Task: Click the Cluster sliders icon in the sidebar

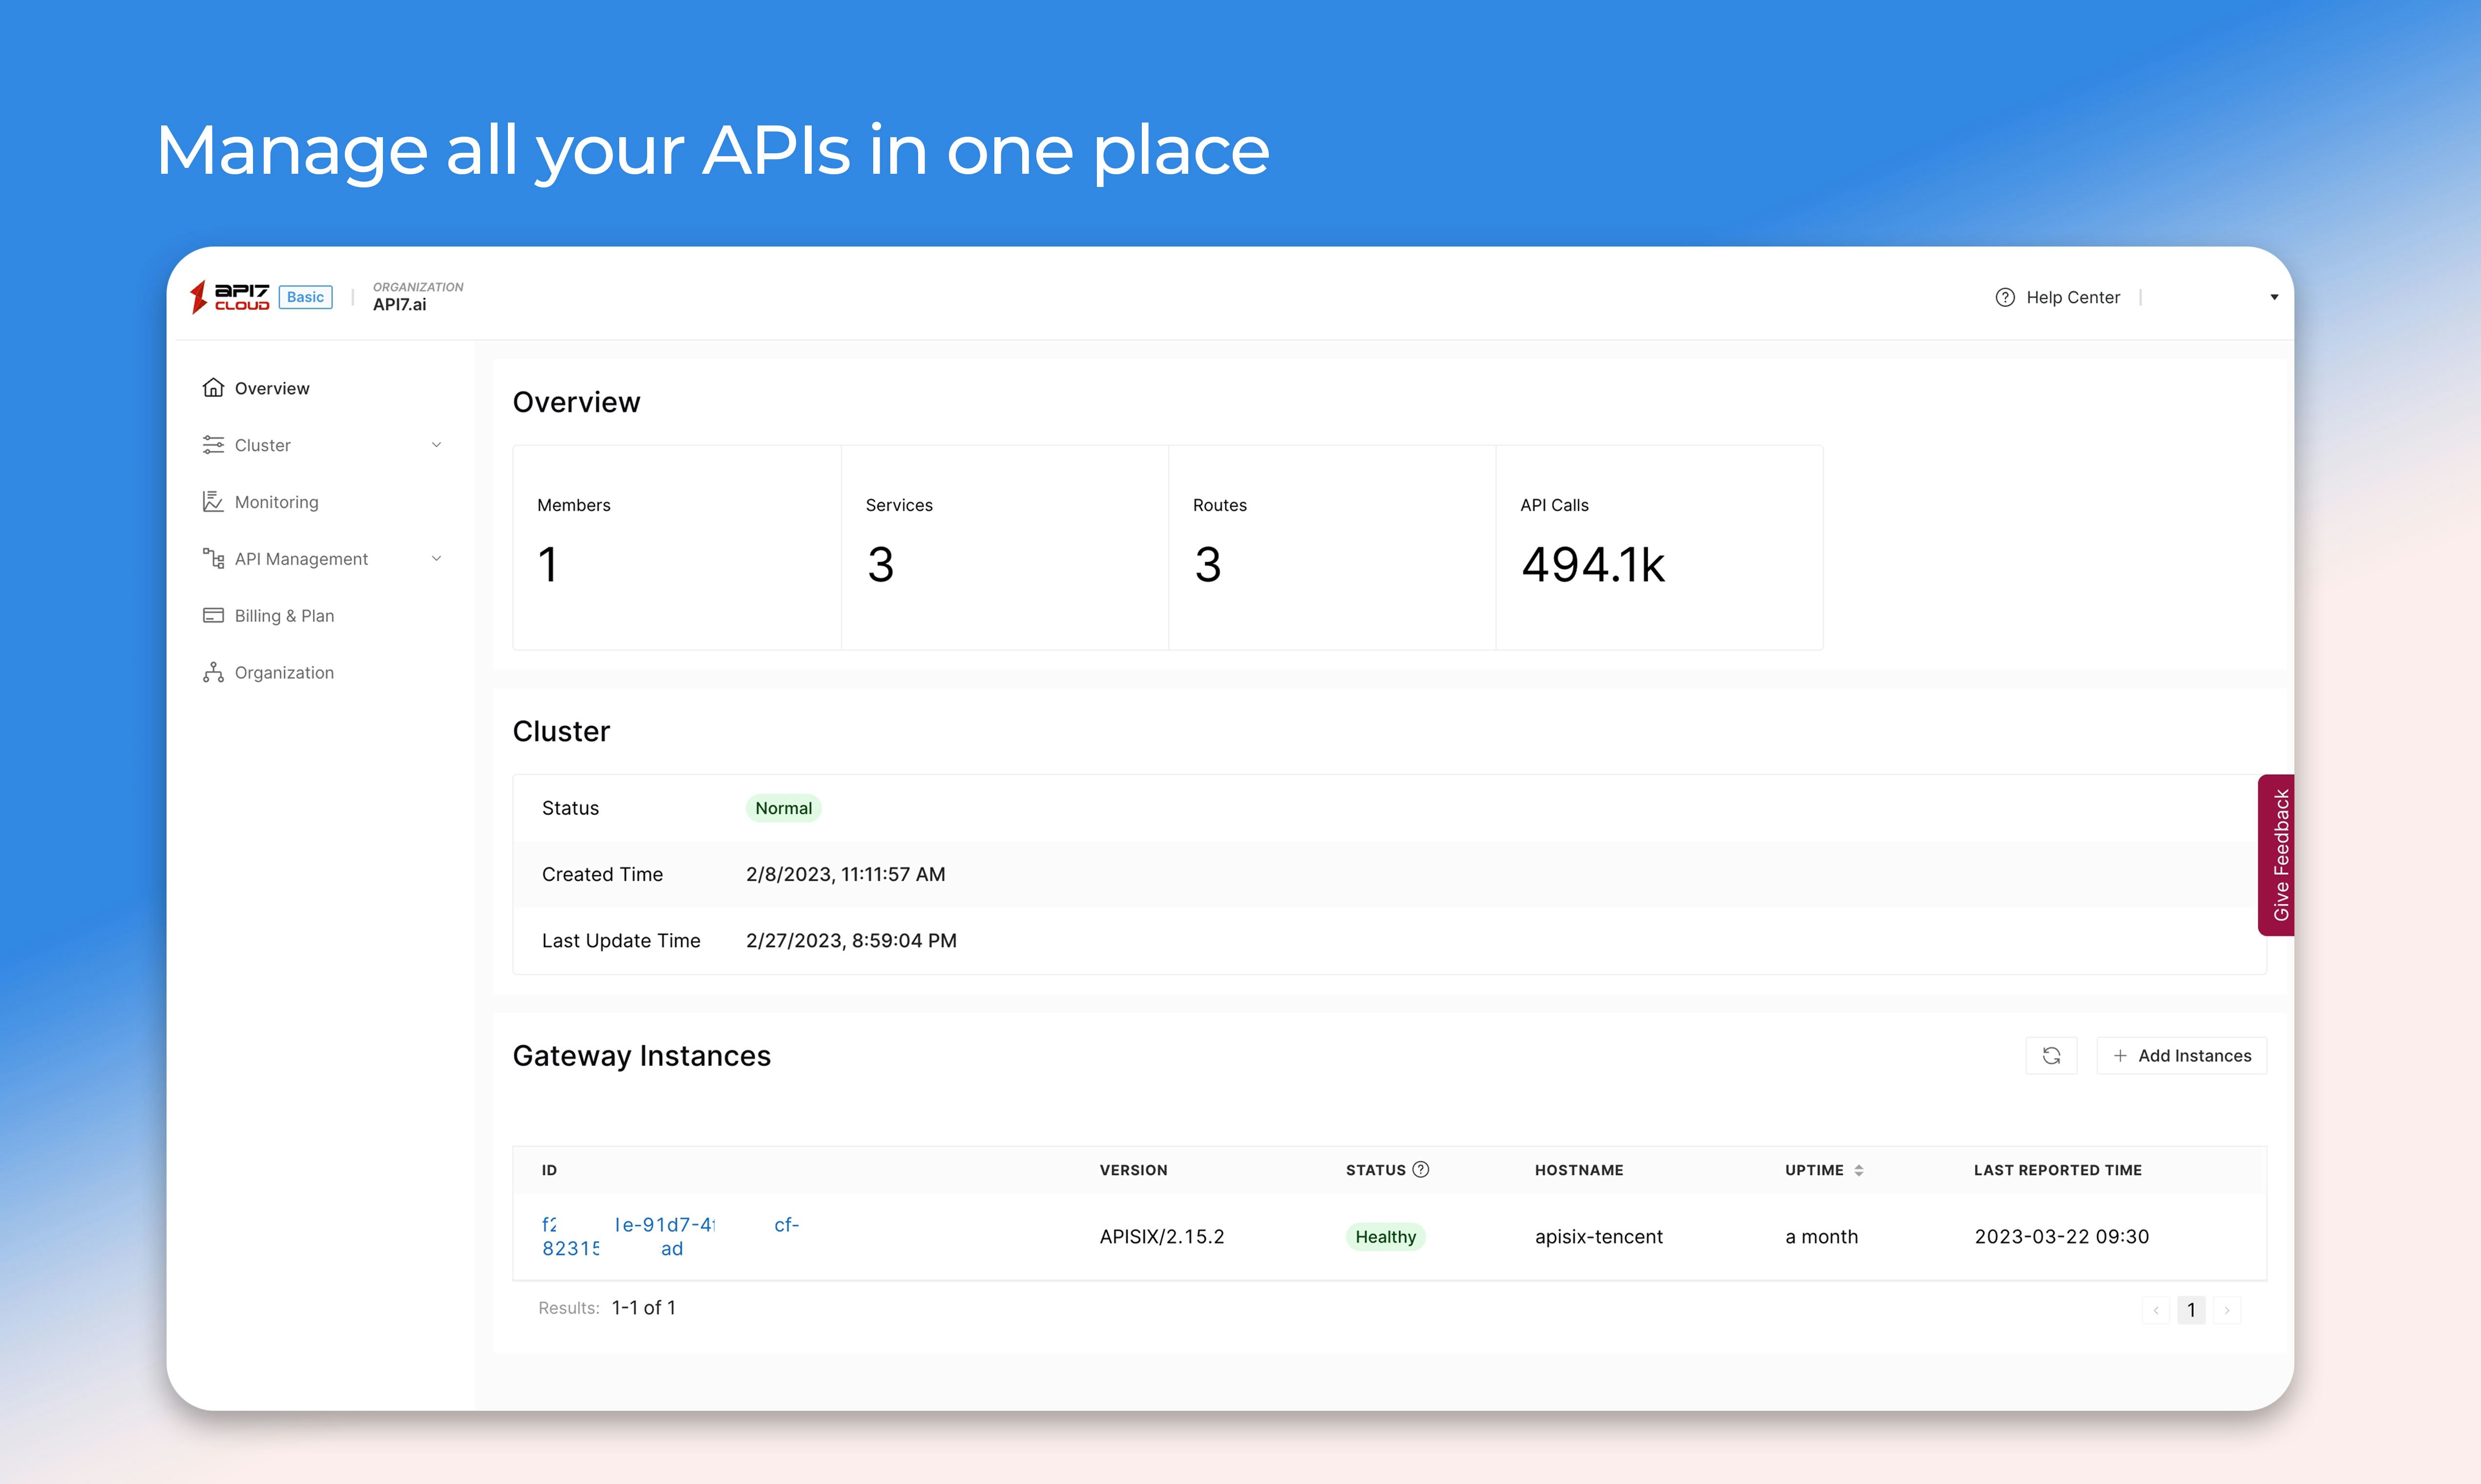Action: tap(213, 445)
